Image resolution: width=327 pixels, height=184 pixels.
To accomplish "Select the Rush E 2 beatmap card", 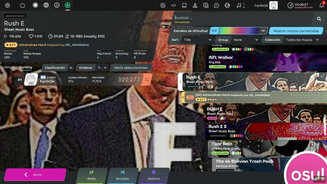I will (266, 131).
